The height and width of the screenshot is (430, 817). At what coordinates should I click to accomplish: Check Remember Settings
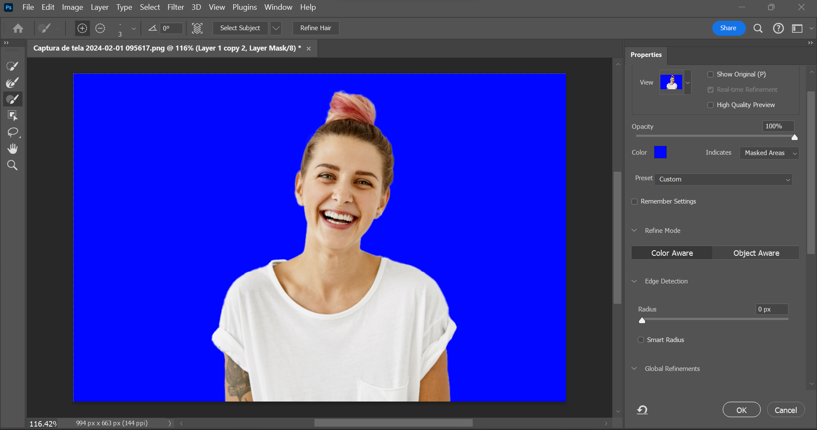coord(634,201)
